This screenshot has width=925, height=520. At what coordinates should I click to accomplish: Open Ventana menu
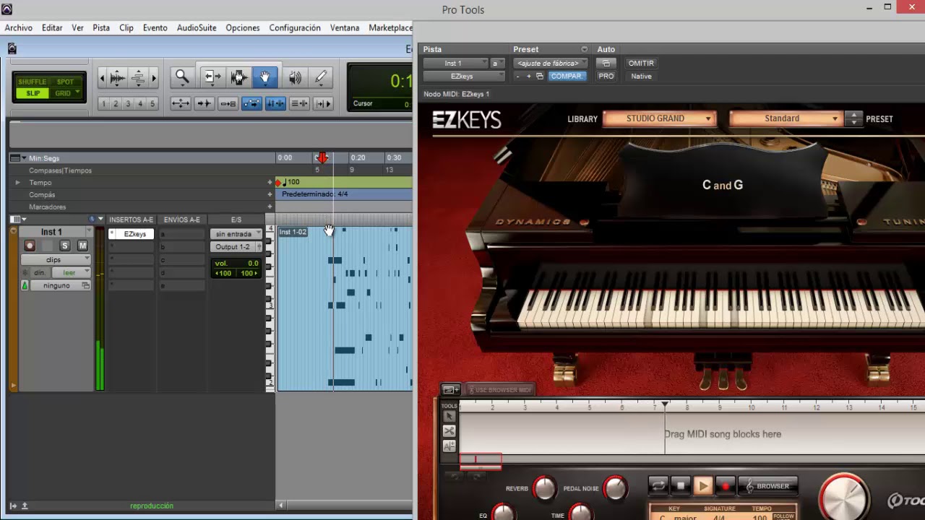[345, 27]
